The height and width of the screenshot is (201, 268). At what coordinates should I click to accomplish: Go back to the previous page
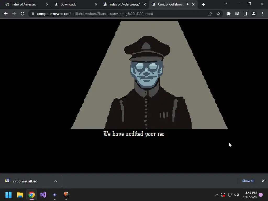[6, 14]
